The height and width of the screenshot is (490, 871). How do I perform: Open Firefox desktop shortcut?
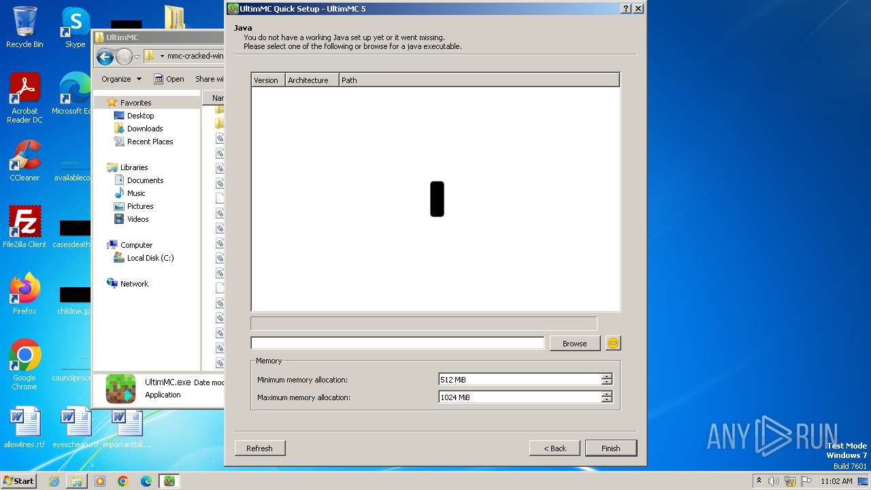24,294
